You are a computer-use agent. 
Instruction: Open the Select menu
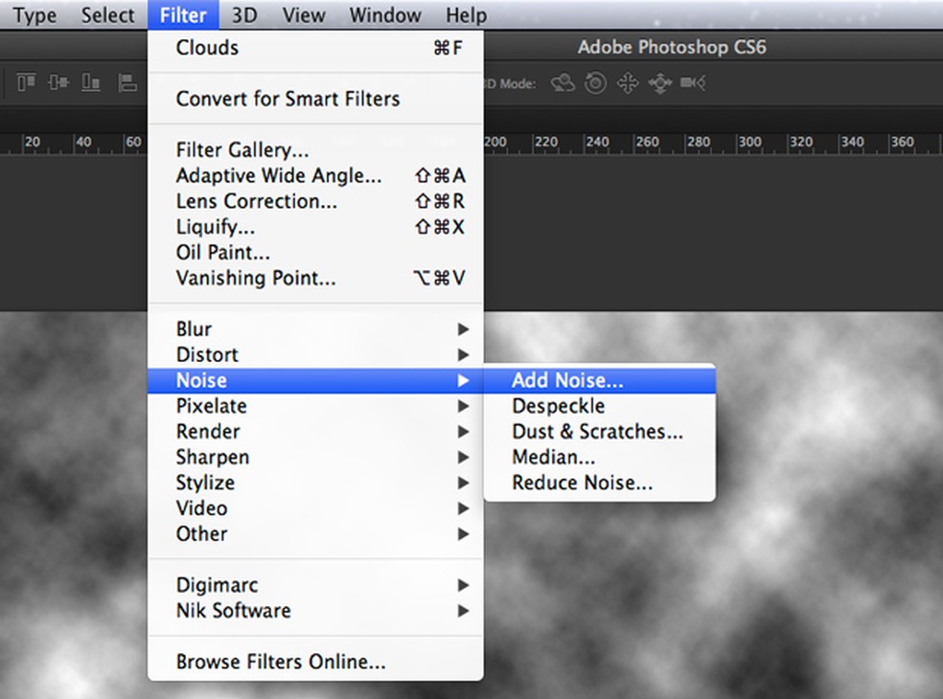(x=107, y=15)
